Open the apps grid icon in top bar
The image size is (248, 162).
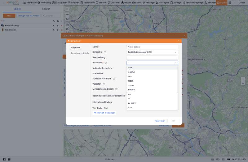(230, 3)
